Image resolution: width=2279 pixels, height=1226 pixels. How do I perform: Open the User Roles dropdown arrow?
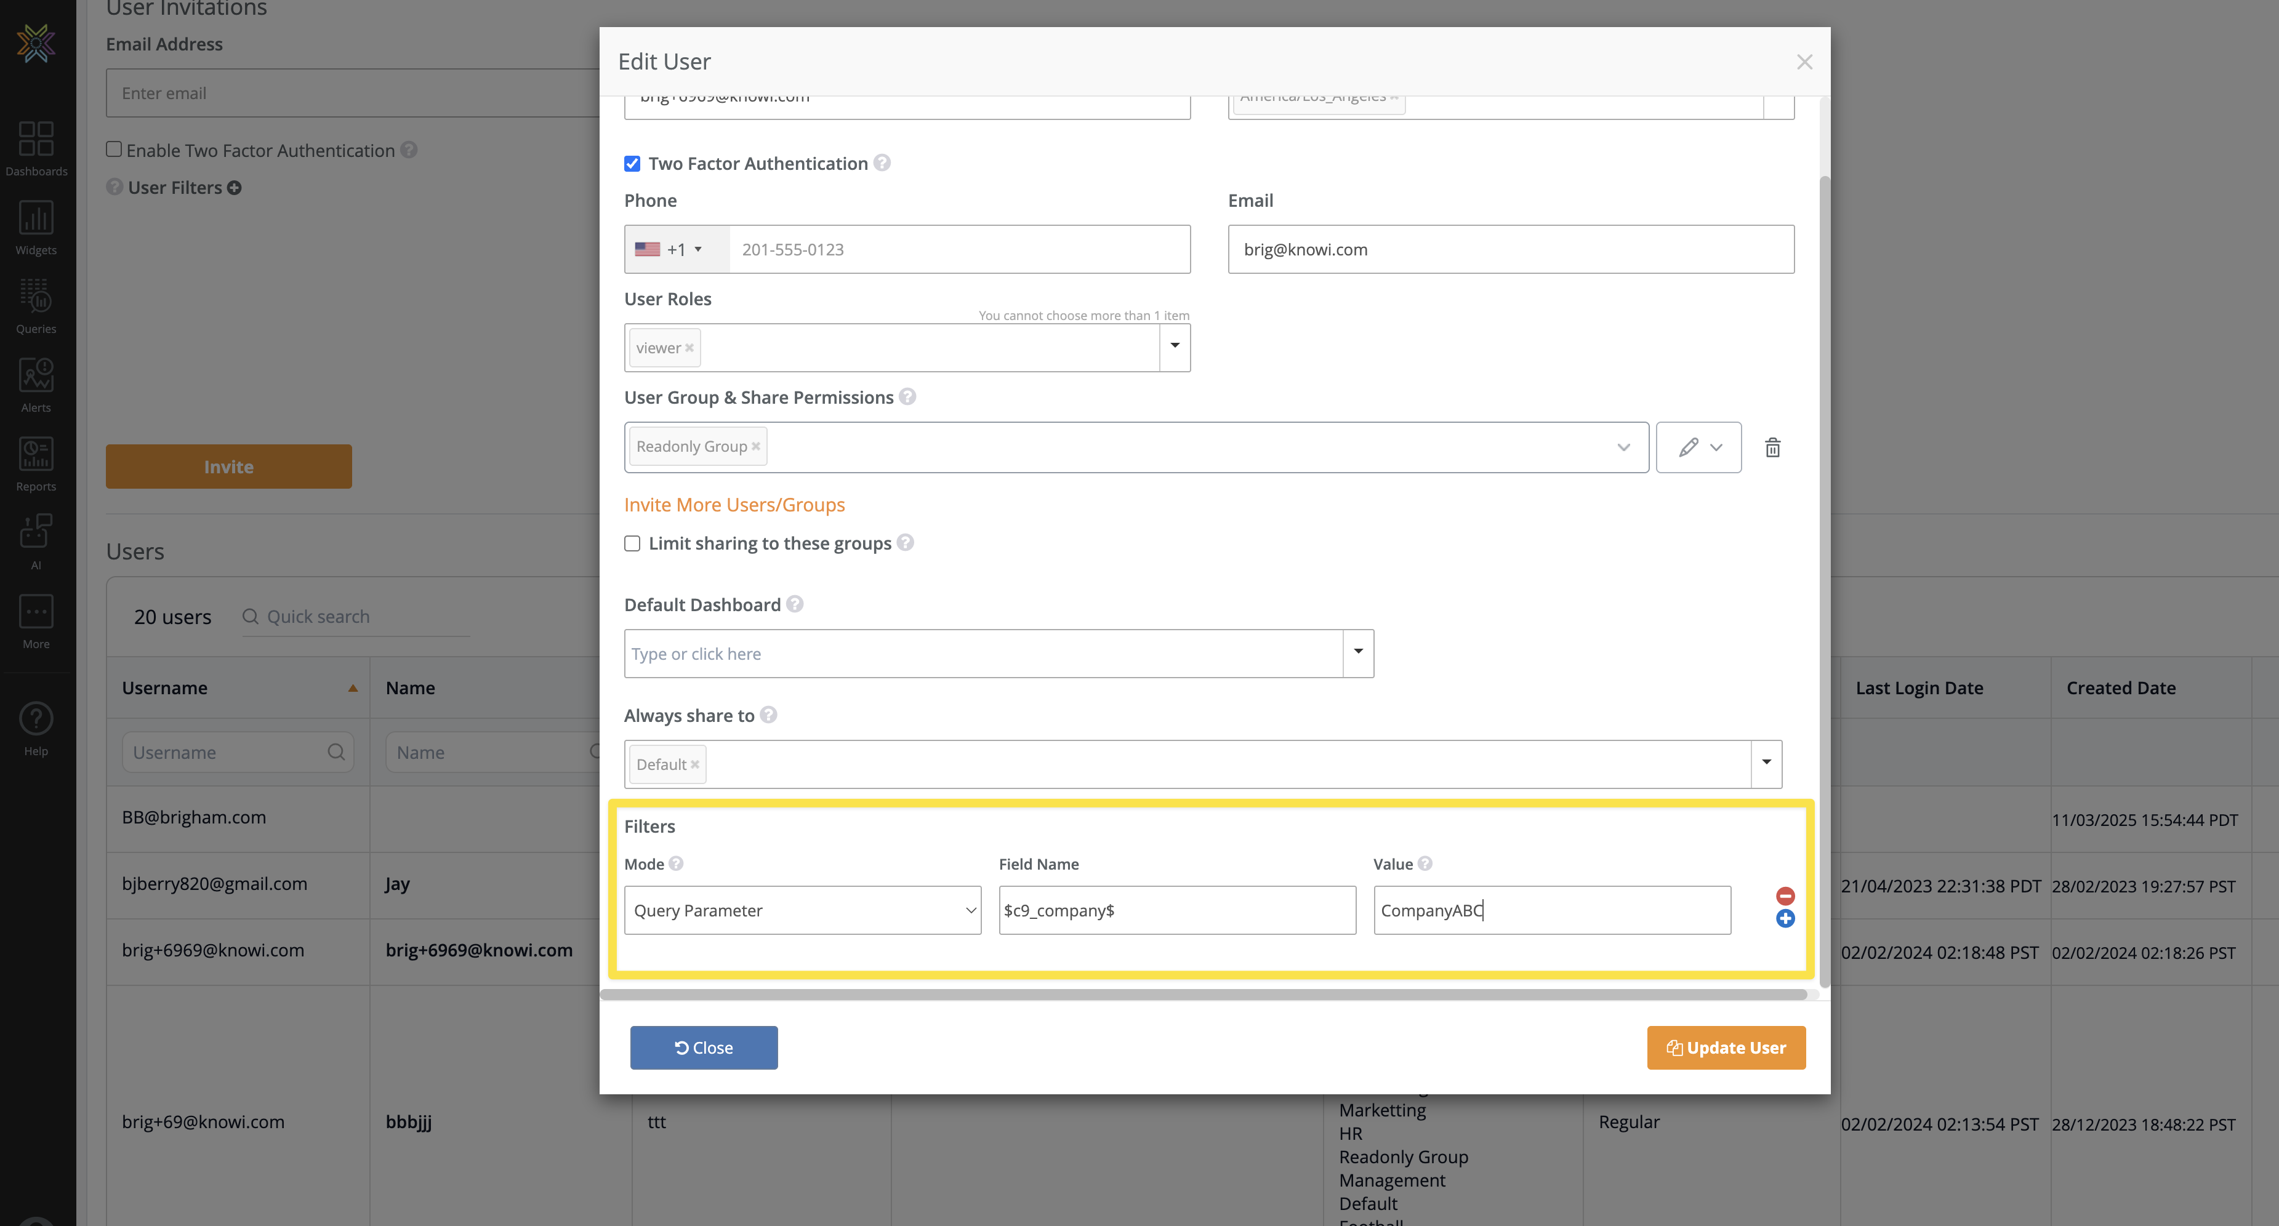(1174, 347)
